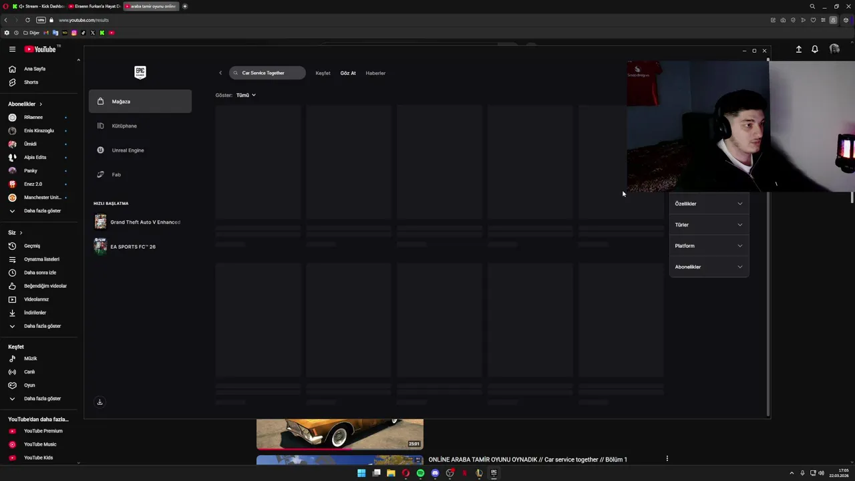The width and height of the screenshot is (855, 481).
Task: Expand the Abonelikler filter in Epic launcher
Action: pyautogui.click(x=709, y=267)
